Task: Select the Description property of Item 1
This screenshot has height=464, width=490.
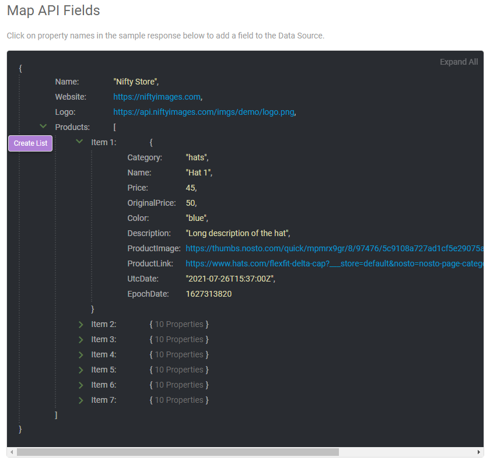Action: pyautogui.click(x=148, y=233)
